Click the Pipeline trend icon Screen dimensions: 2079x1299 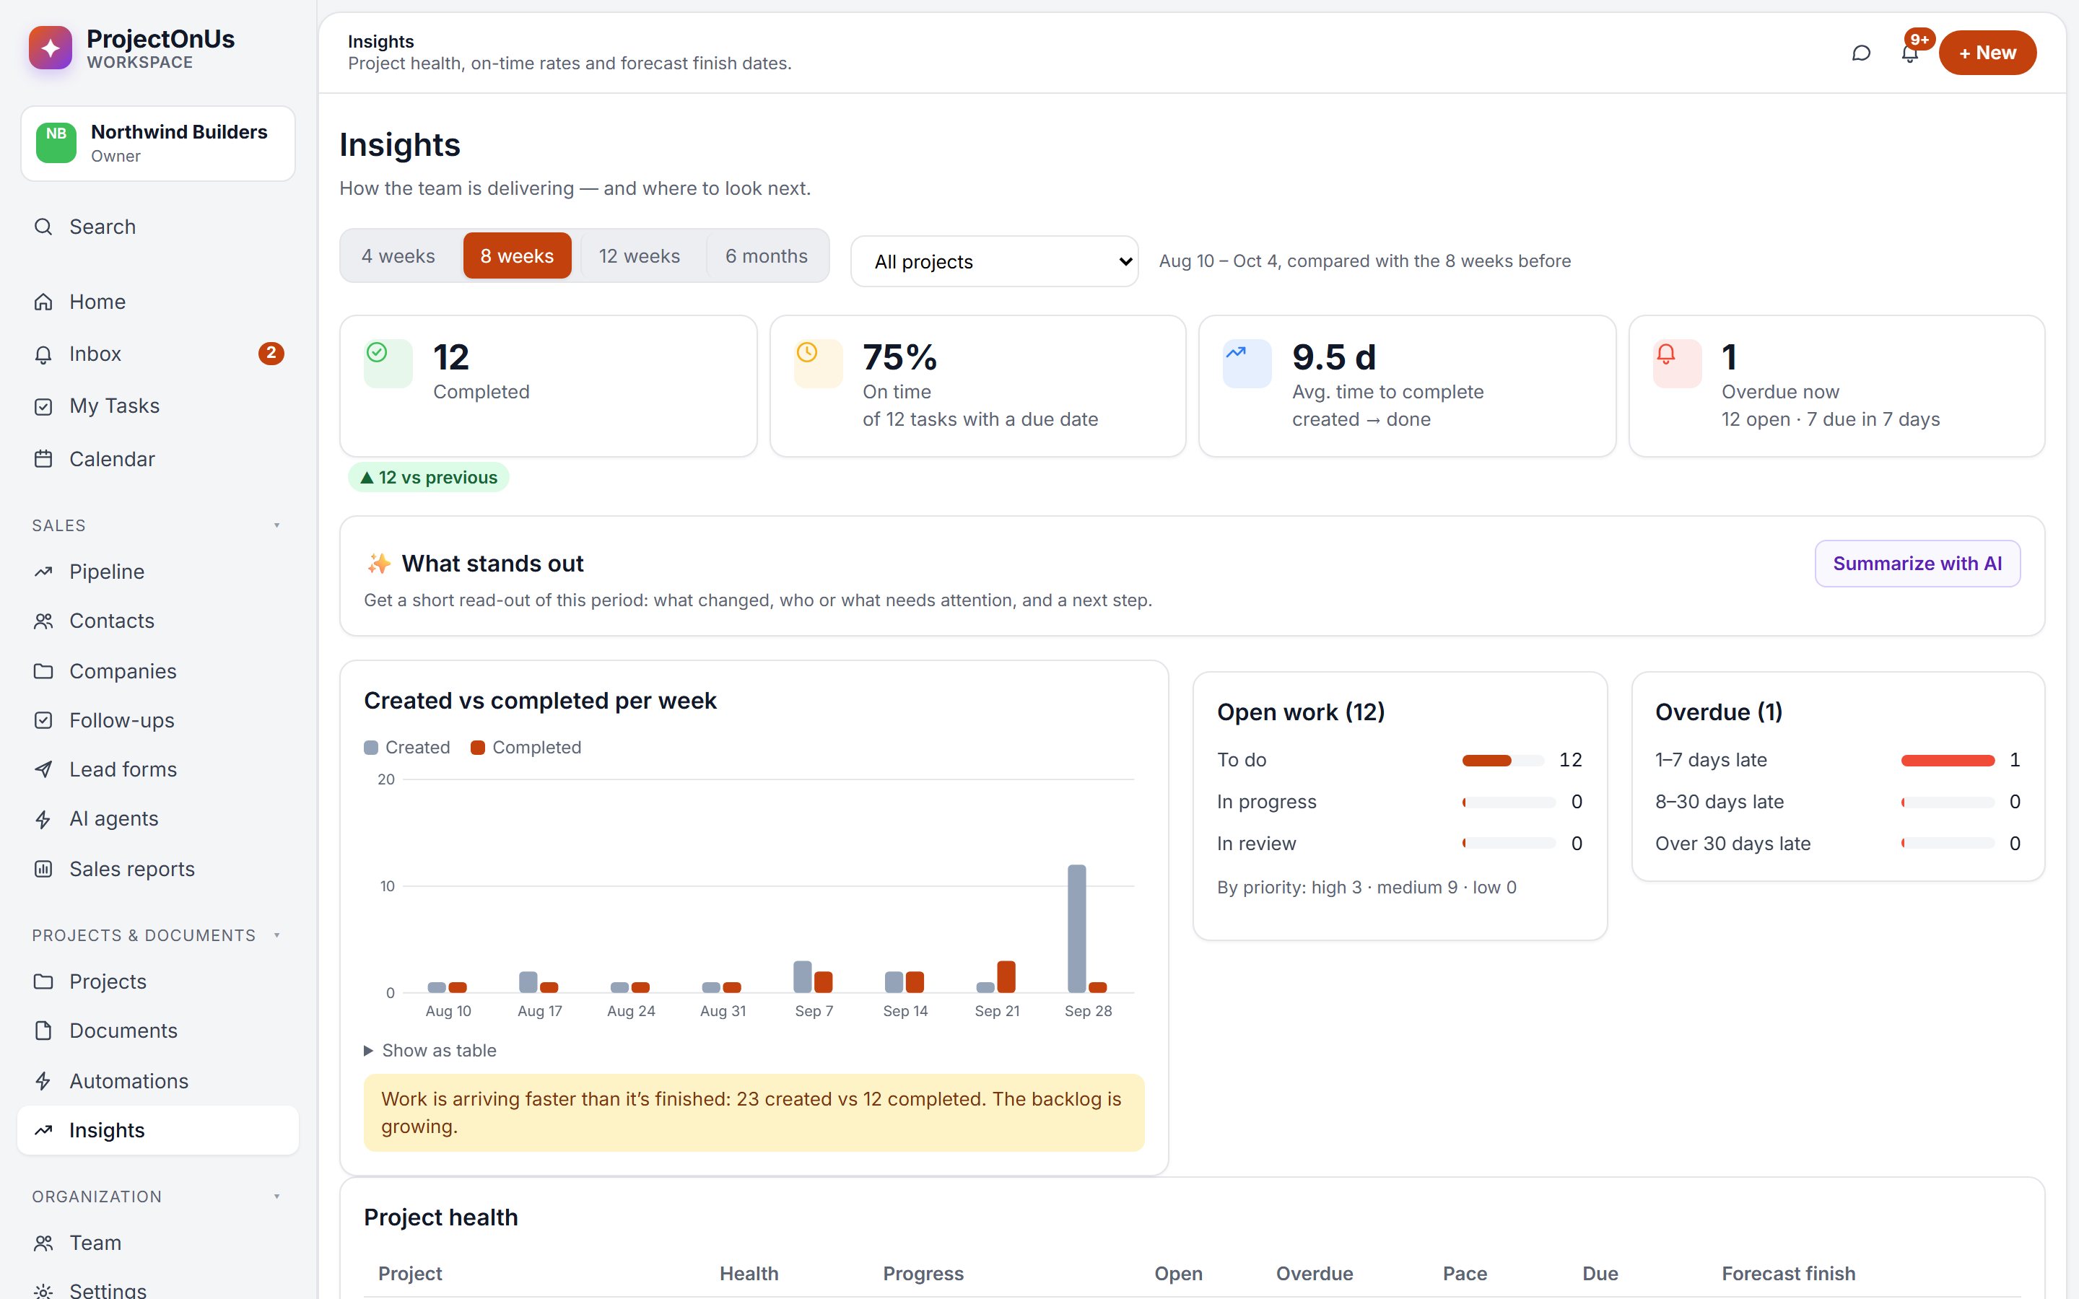(43, 572)
